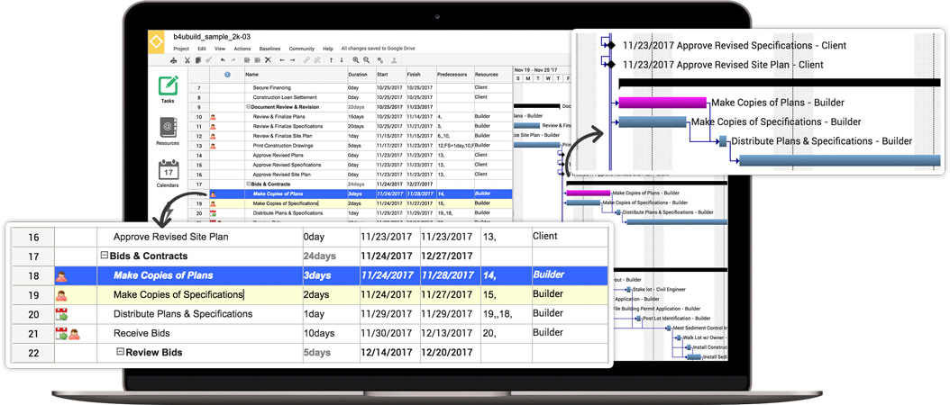Collapse Bids & Contracts in zoomed table
The width and height of the screenshot is (950, 405).
(x=105, y=256)
